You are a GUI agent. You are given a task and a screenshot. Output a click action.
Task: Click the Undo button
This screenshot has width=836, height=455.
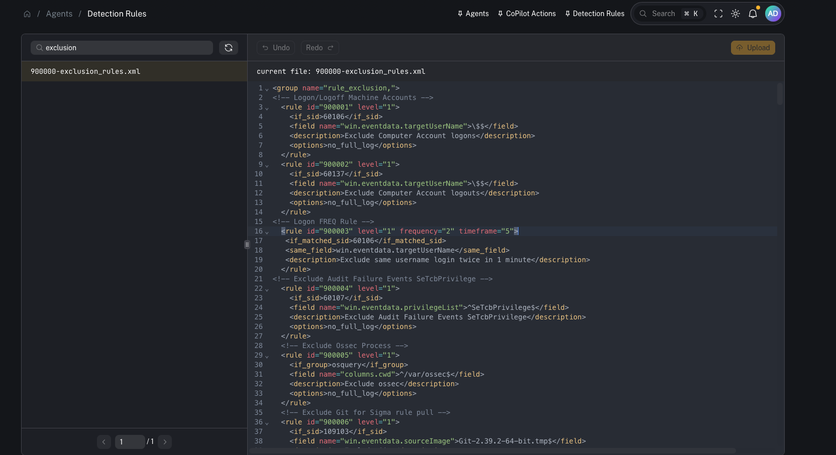tap(275, 47)
